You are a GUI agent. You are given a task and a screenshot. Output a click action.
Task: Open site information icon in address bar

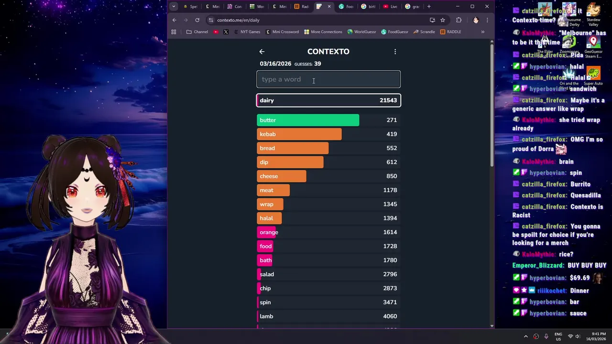coord(211,20)
